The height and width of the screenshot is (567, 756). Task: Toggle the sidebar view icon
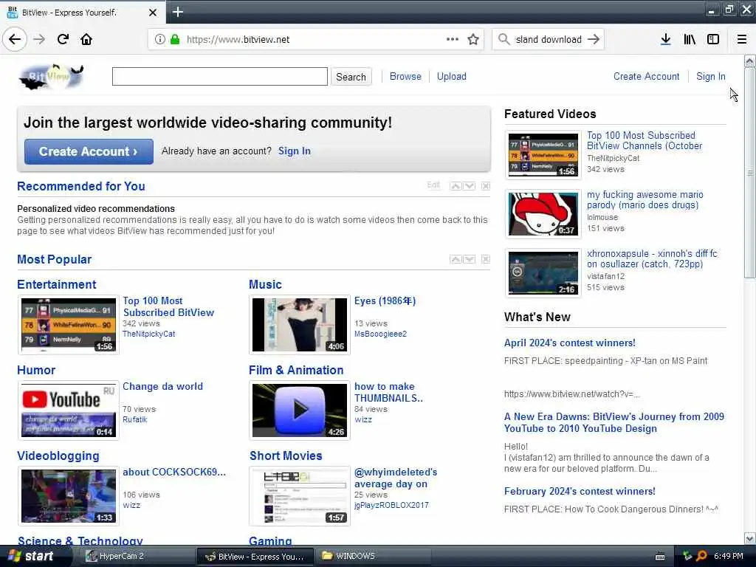coord(713,40)
